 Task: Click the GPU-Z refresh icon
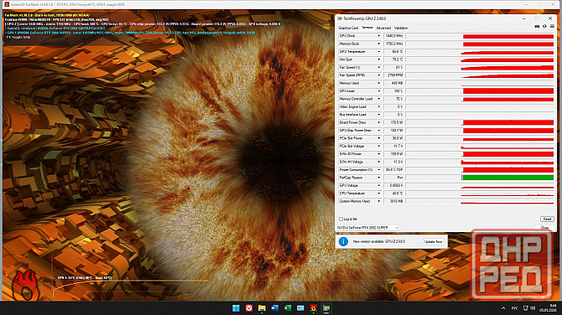coord(544,26)
